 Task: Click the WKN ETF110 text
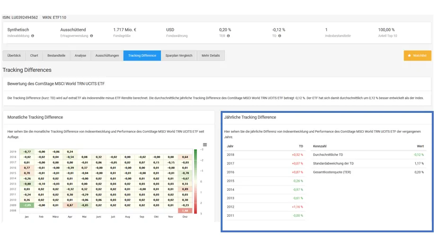(x=54, y=17)
